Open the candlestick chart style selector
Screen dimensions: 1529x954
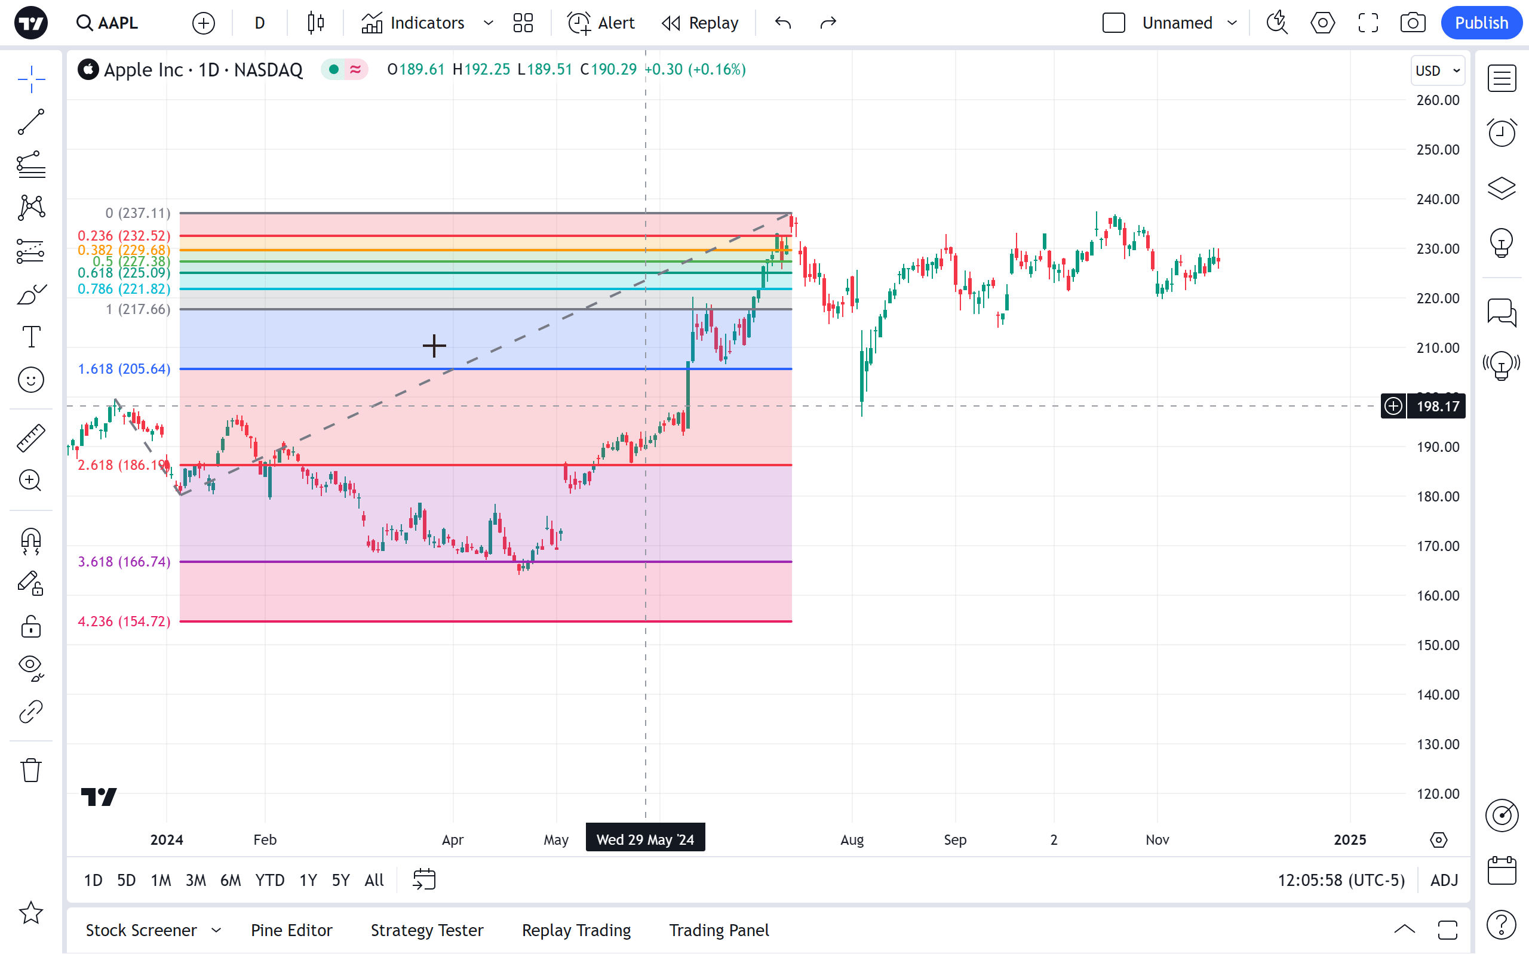click(315, 23)
